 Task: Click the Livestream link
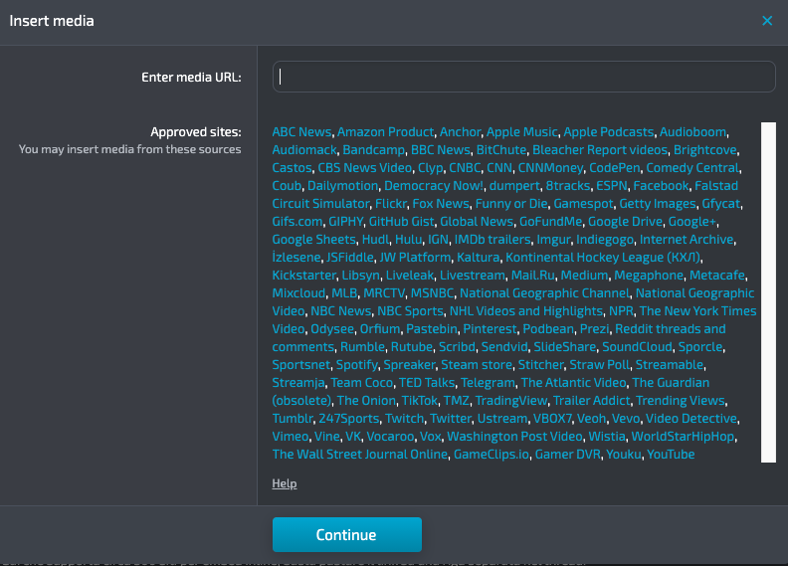473,276
